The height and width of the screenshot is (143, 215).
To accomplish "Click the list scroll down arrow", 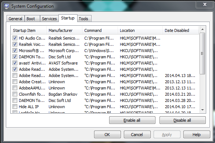I will (x=203, y=110).
